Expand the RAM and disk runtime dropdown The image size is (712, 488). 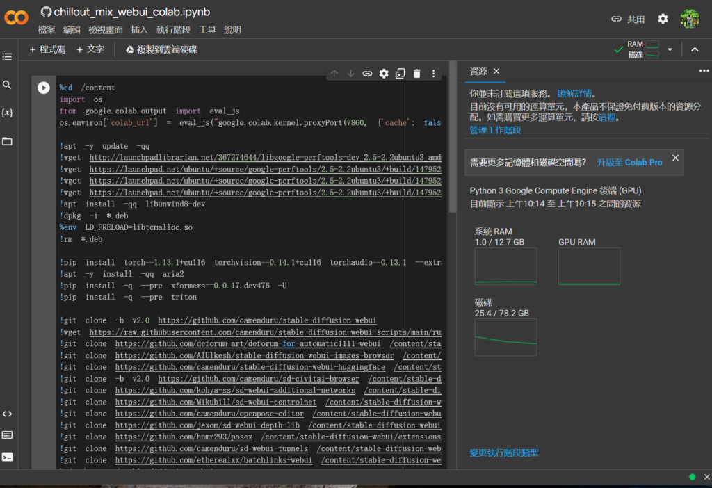point(670,49)
